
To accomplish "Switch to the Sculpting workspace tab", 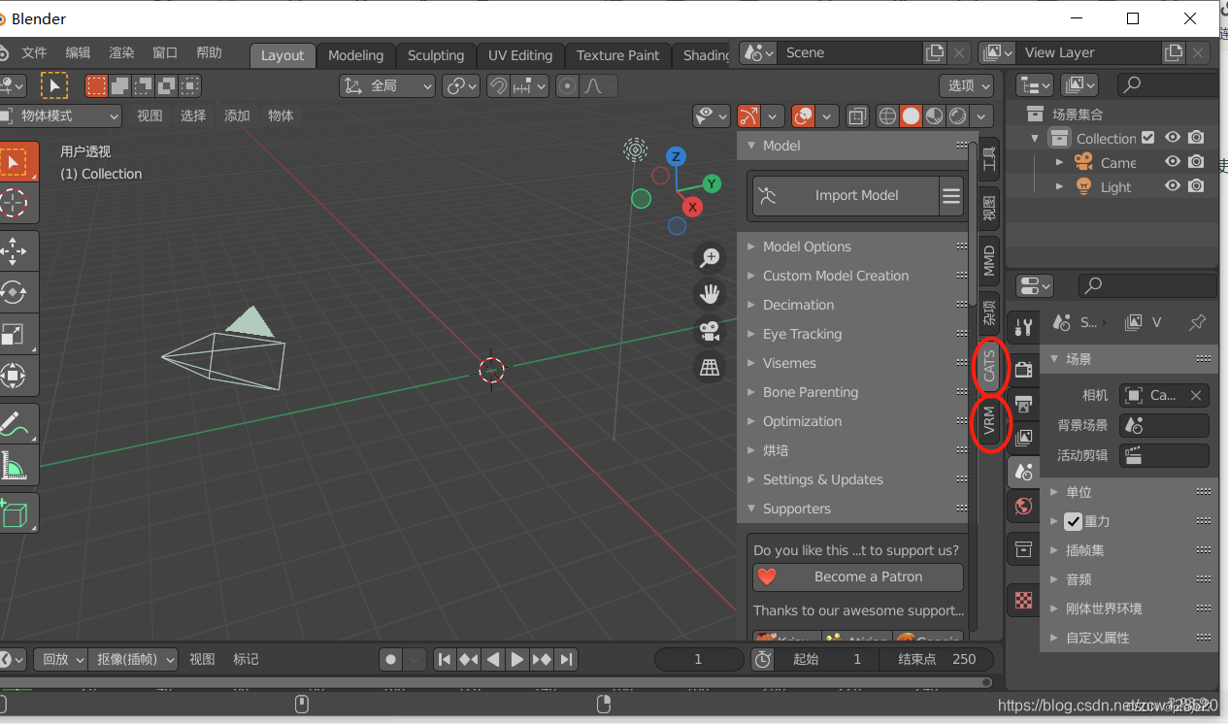I will pos(436,55).
